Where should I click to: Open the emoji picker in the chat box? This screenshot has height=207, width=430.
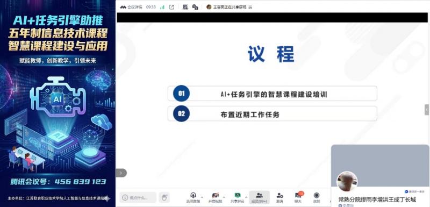[125, 197]
